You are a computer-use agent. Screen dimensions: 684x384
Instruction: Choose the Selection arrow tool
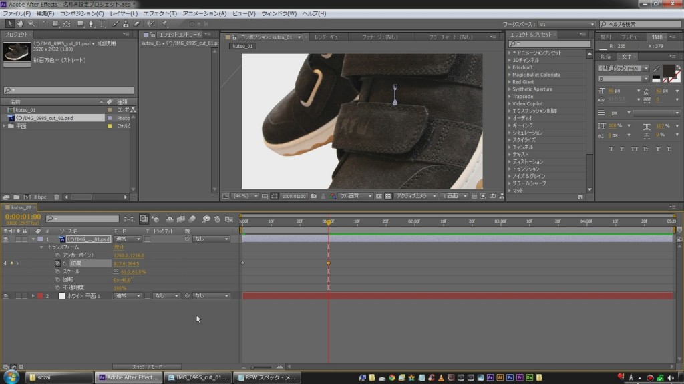[x=9, y=24]
